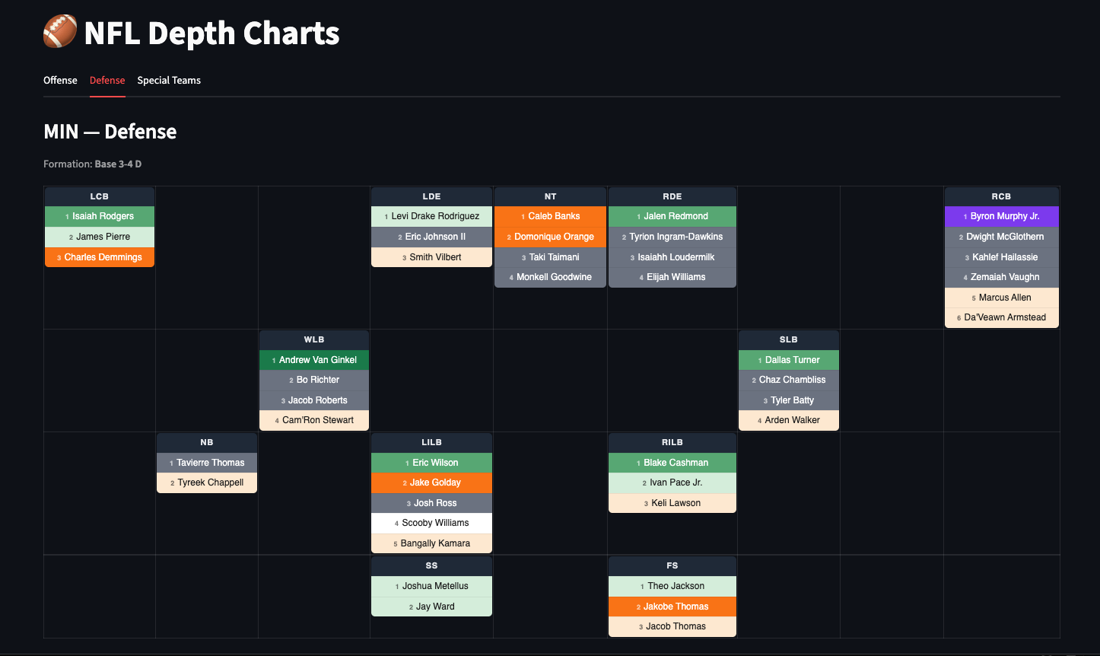The width and height of the screenshot is (1100, 656).
Task: Select the Tyreek Chappell entry
Action: coord(207,482)
